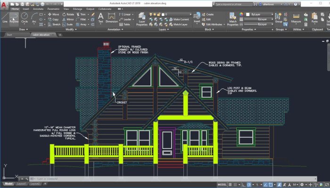Toggle object snap in status bar

(271, 185)
